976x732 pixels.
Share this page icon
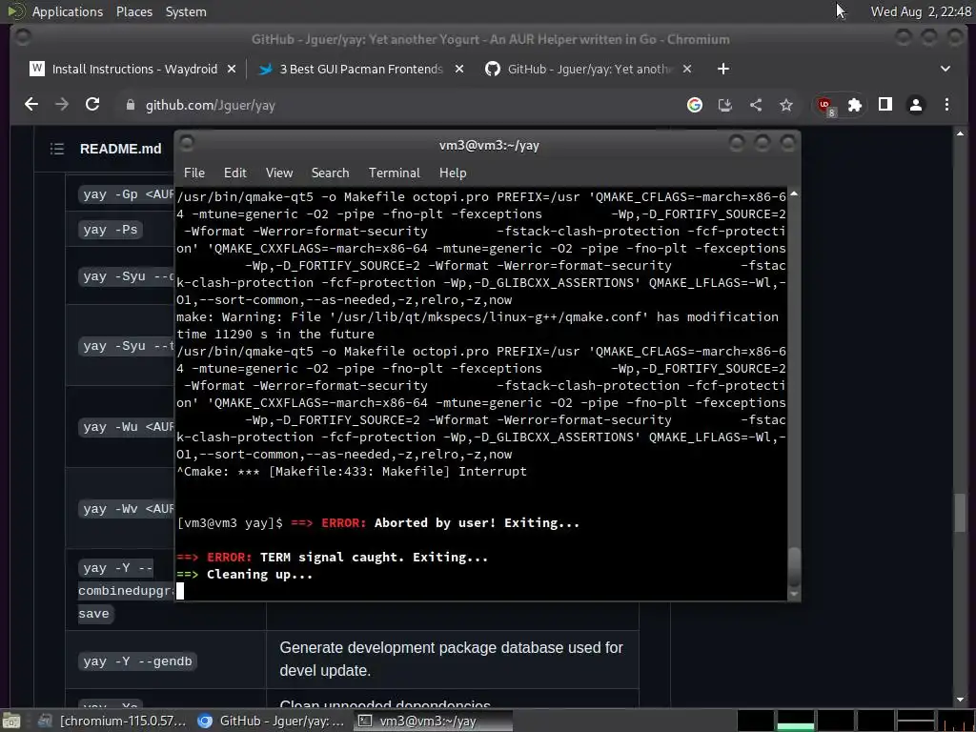pos(756,105)
